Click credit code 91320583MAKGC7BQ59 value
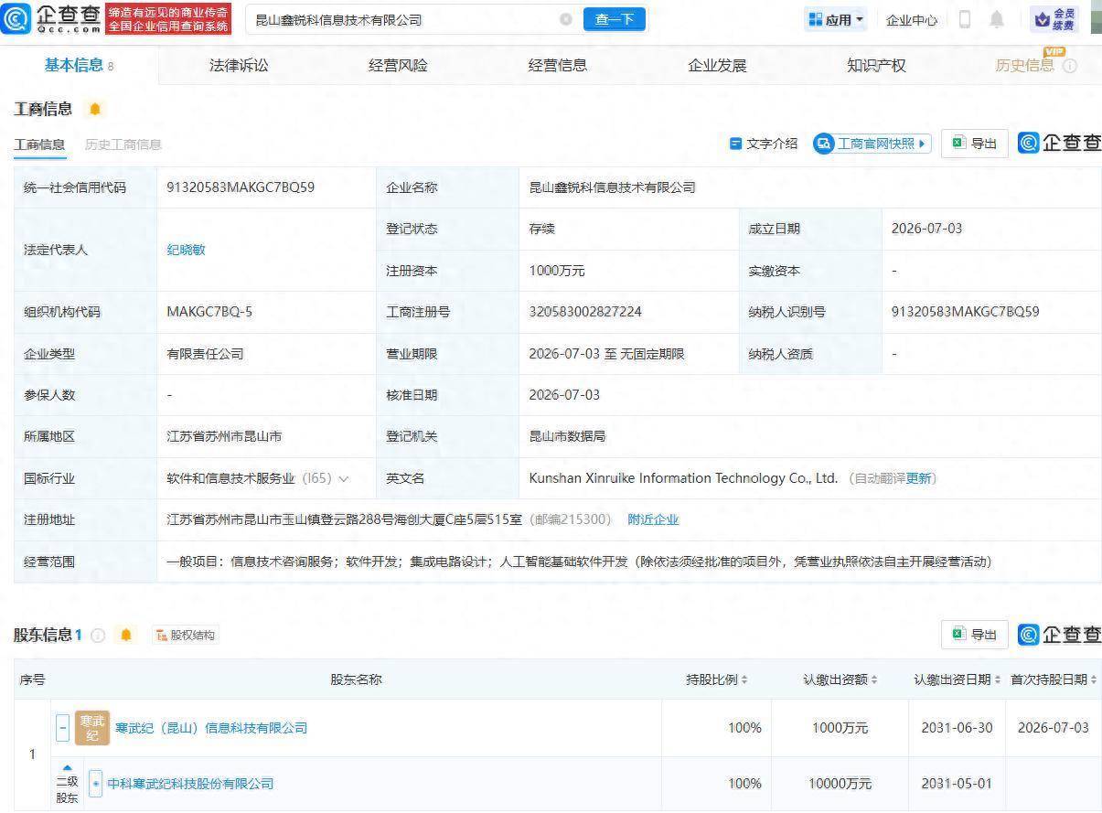The width and height of the screenshot is (1102, 813). (241, 187)
